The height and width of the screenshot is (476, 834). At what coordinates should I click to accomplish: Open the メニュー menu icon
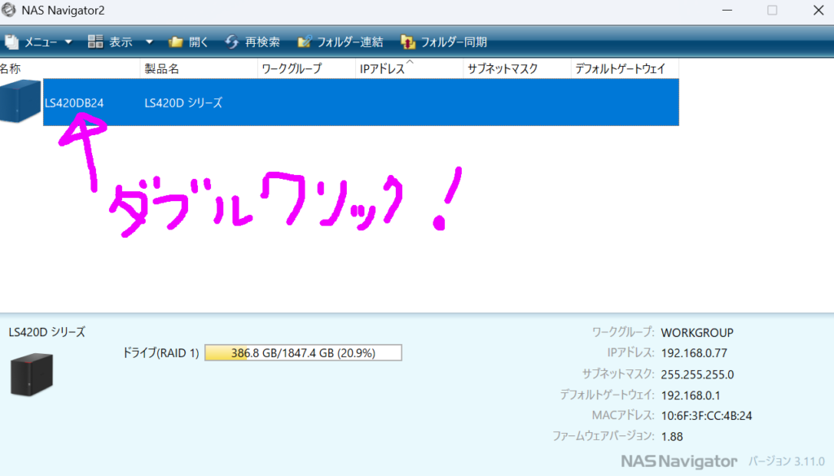click(x=11, y=42)
